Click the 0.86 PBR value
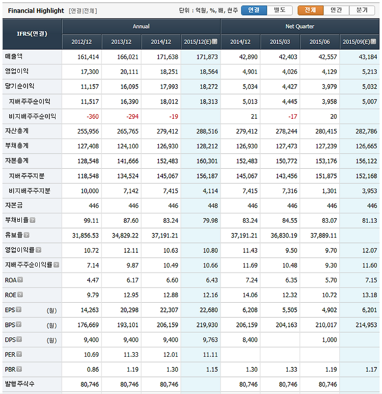Image resolution: width=382 pixels, height=394 pixels. pyautogui.click(x=93, y=370)
